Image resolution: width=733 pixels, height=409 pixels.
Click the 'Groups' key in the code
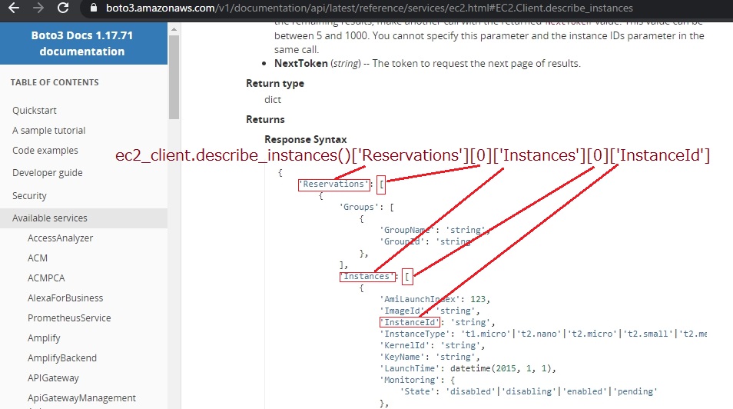[359, 207]
